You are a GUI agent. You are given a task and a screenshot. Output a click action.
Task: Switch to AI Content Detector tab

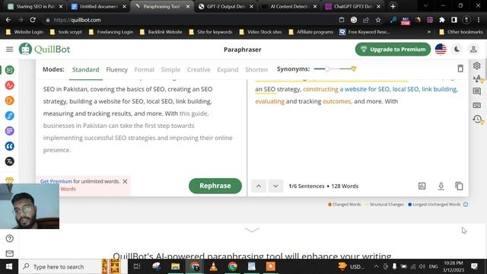(x=289, y=7)
